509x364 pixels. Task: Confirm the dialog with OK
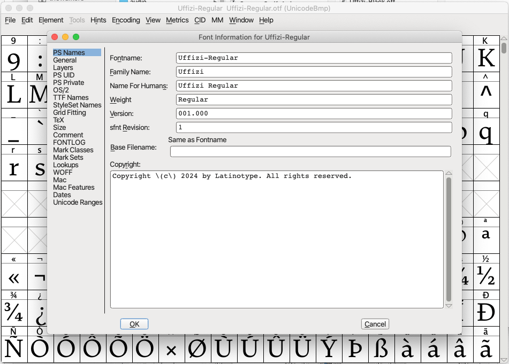[134, 324]
